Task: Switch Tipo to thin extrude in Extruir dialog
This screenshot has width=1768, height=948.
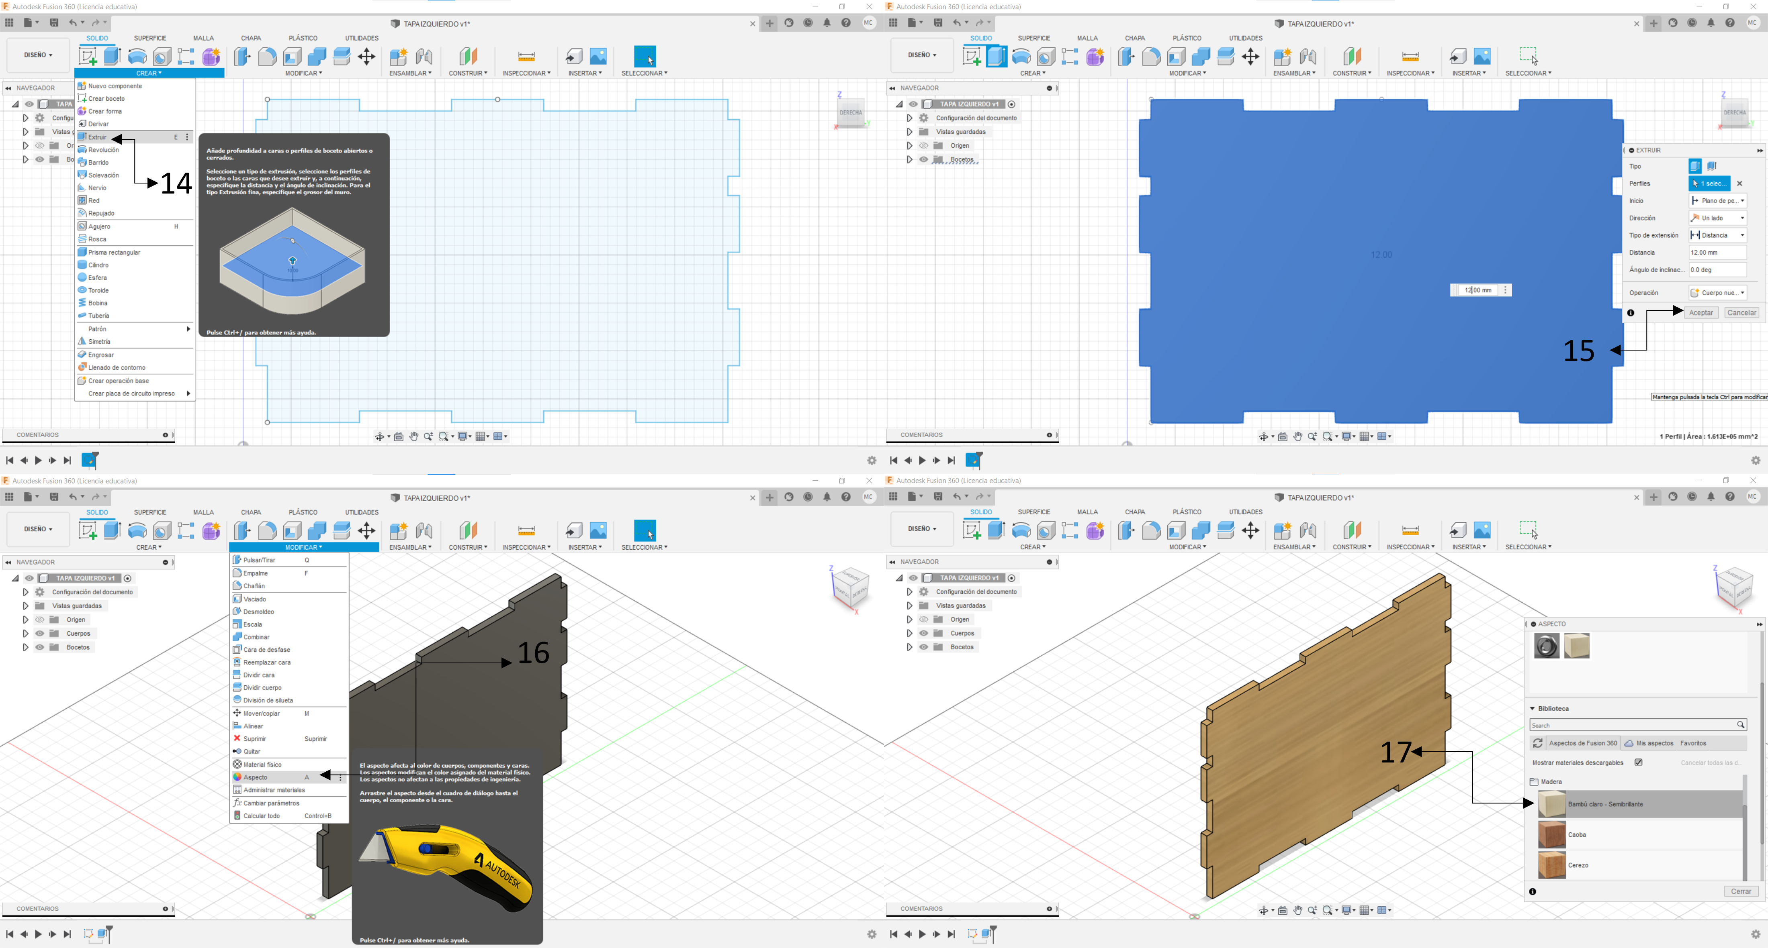Action: 1712,166
